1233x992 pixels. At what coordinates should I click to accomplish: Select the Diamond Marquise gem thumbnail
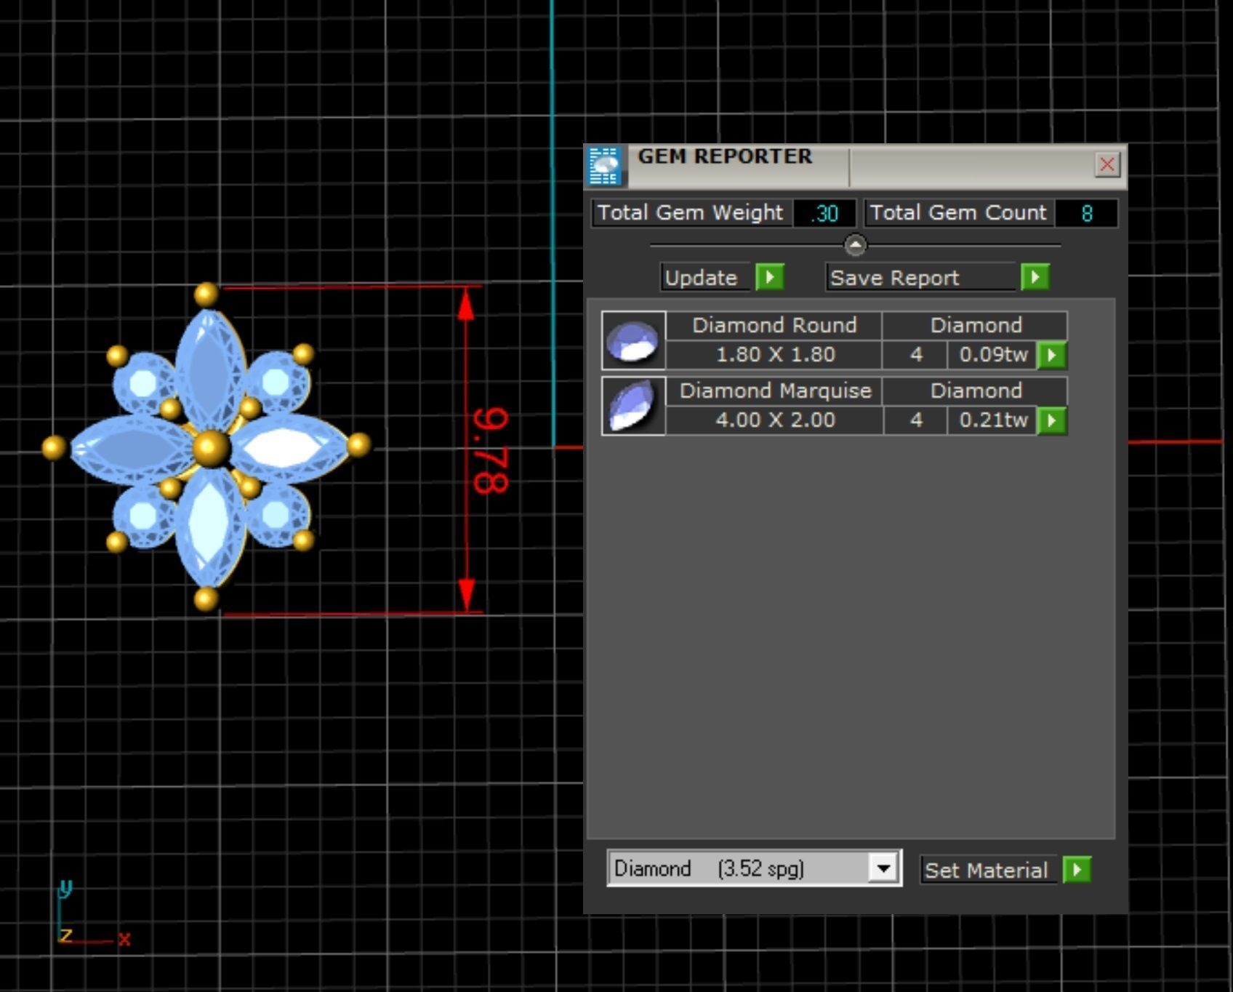pyautogui.click(x=633, y=406)
